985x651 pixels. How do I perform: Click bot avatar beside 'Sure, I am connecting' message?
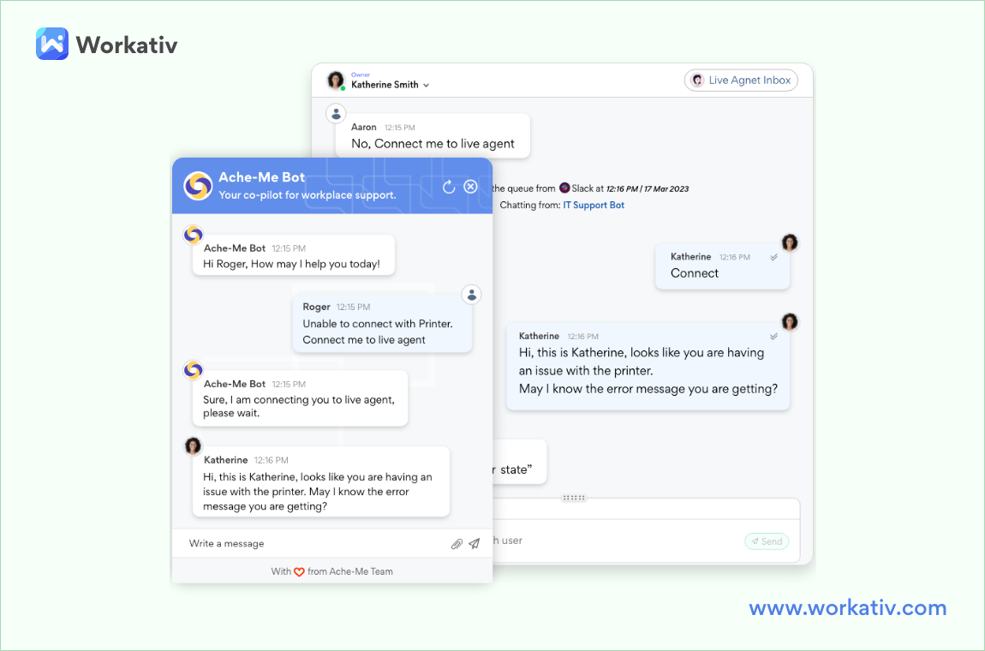click(x=193, y=370)
